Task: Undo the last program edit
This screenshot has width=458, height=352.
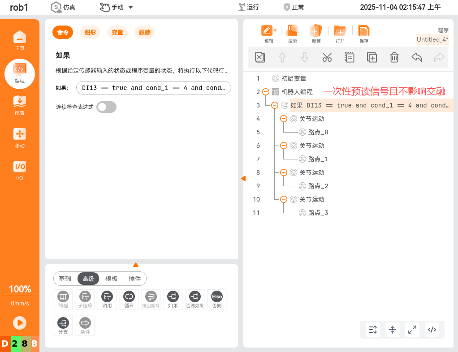Action: coord(416,57)
